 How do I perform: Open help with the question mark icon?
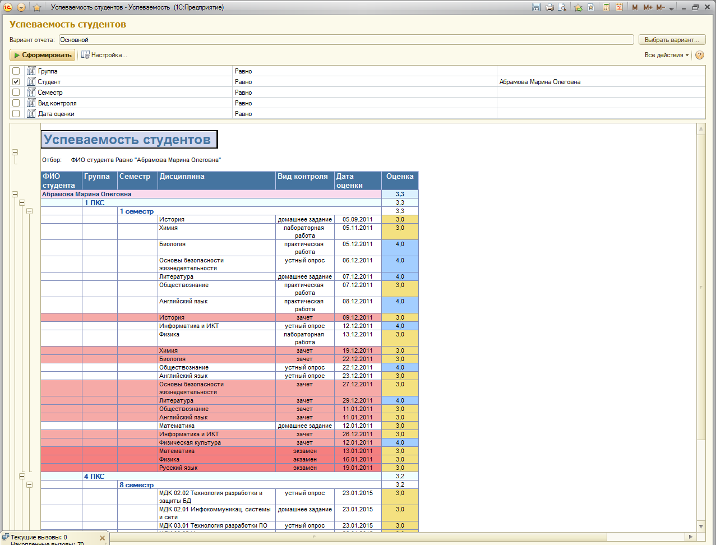click(x=700, y=55)
